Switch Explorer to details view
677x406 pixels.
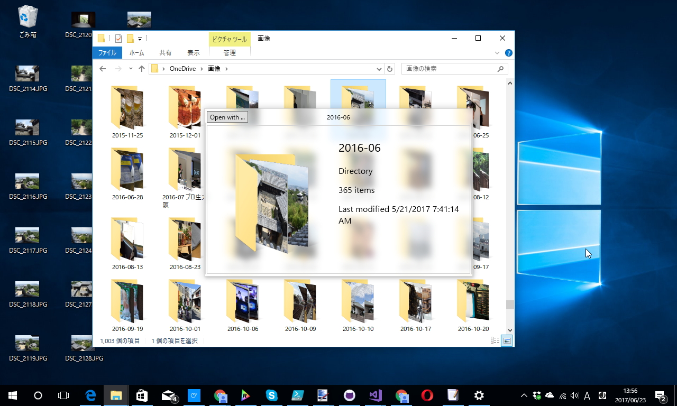[495, 341]
